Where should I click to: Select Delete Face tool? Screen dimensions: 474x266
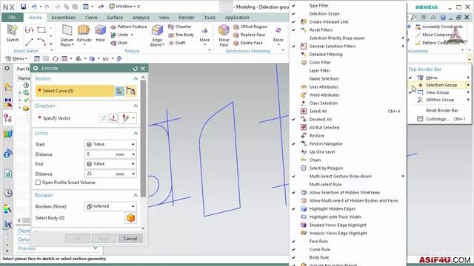[x=248, y=43]
